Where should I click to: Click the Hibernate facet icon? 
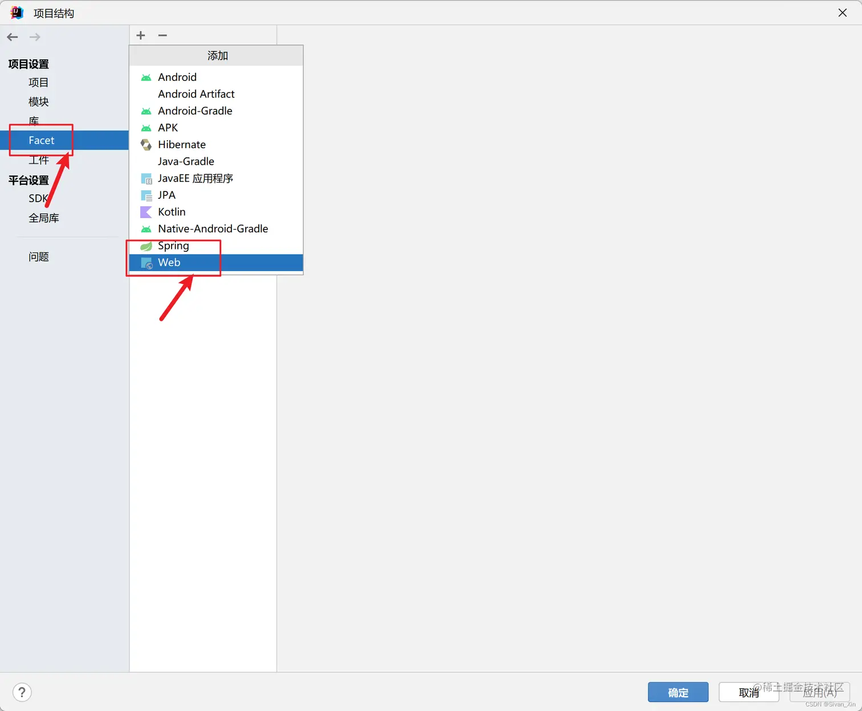[x=146, y=145]
